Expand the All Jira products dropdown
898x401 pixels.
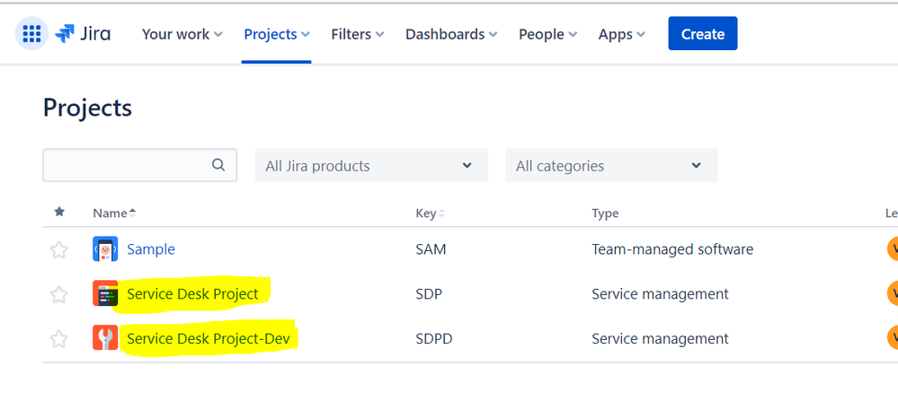coord(371,166)
